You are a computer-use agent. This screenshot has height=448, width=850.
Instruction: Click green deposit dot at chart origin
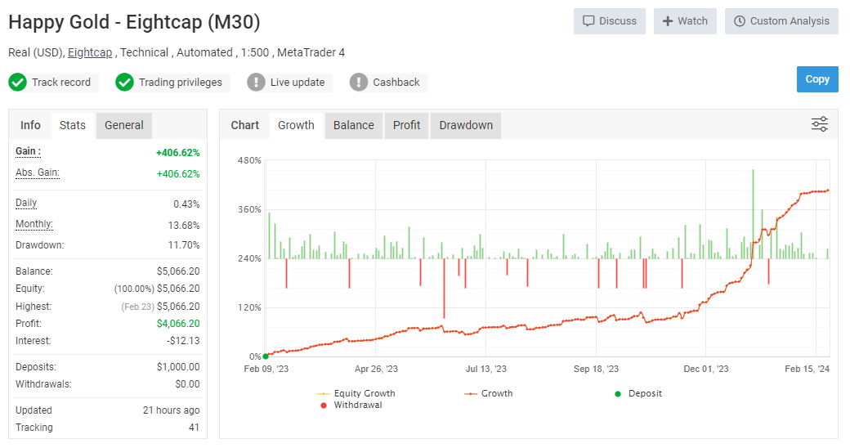pos(266,356)
